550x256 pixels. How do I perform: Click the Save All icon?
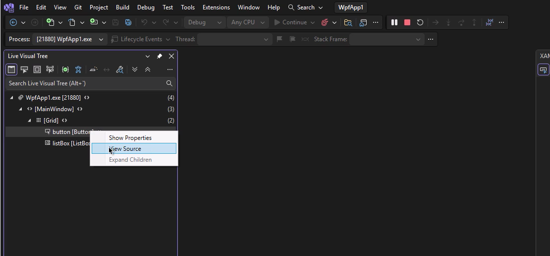(128, 22)
